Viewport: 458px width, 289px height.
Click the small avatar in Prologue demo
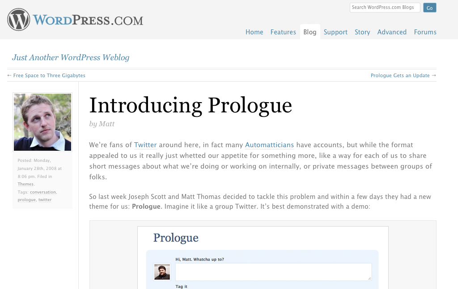[x=162, y=272]
